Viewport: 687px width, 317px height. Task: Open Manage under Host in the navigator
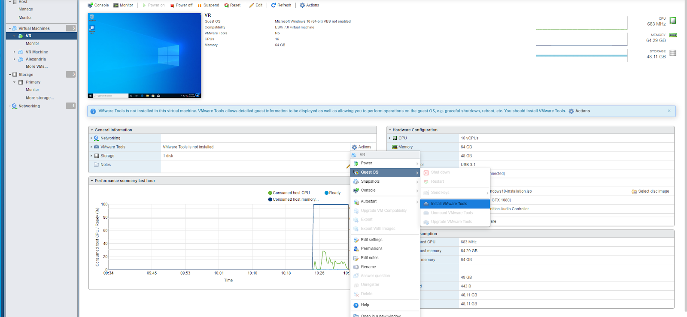click(x=26, y=9)
